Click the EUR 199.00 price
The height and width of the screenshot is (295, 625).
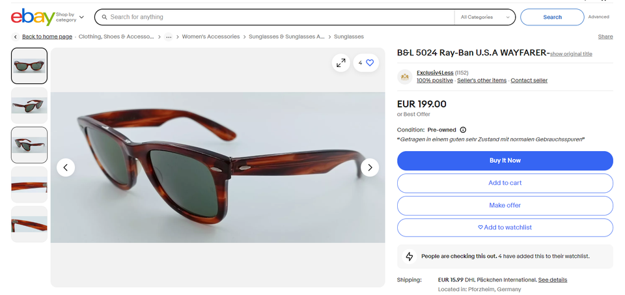[421, 104]
